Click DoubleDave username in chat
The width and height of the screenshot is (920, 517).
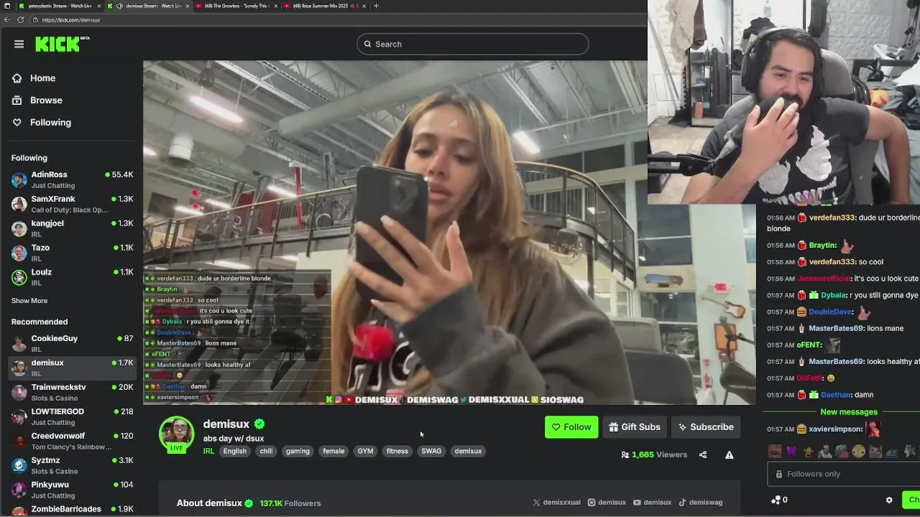(831, 312)
